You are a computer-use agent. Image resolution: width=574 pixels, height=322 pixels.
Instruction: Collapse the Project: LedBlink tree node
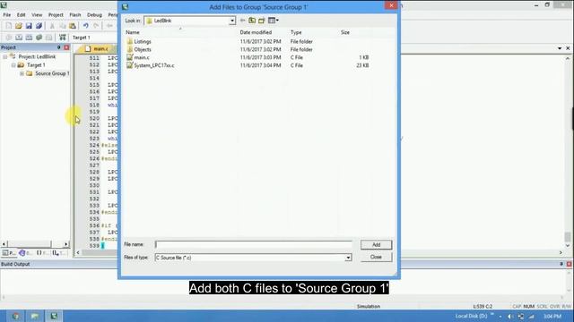click(5, 56)
